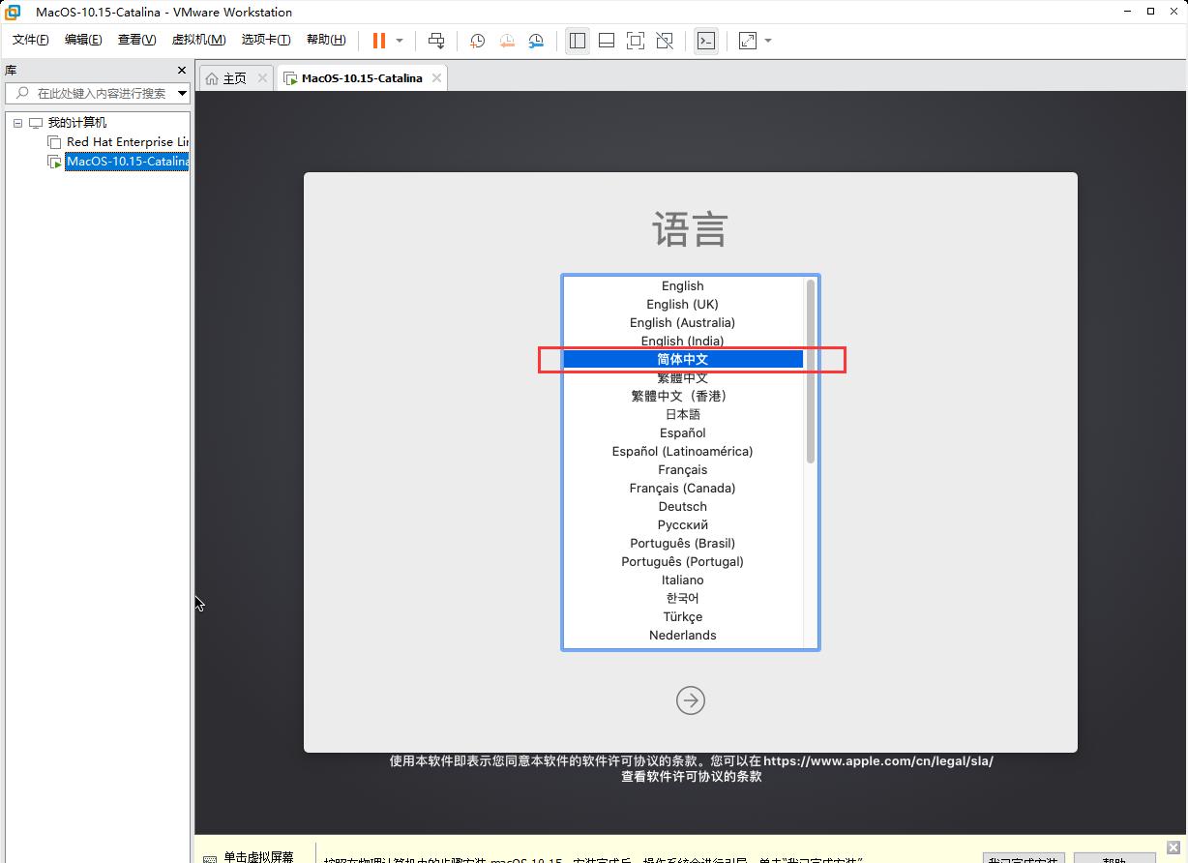This screenshot has height=863, width=1188.
Task: Choose English (Australia) language
Action: pyautogui.click(x=683, y=322)
